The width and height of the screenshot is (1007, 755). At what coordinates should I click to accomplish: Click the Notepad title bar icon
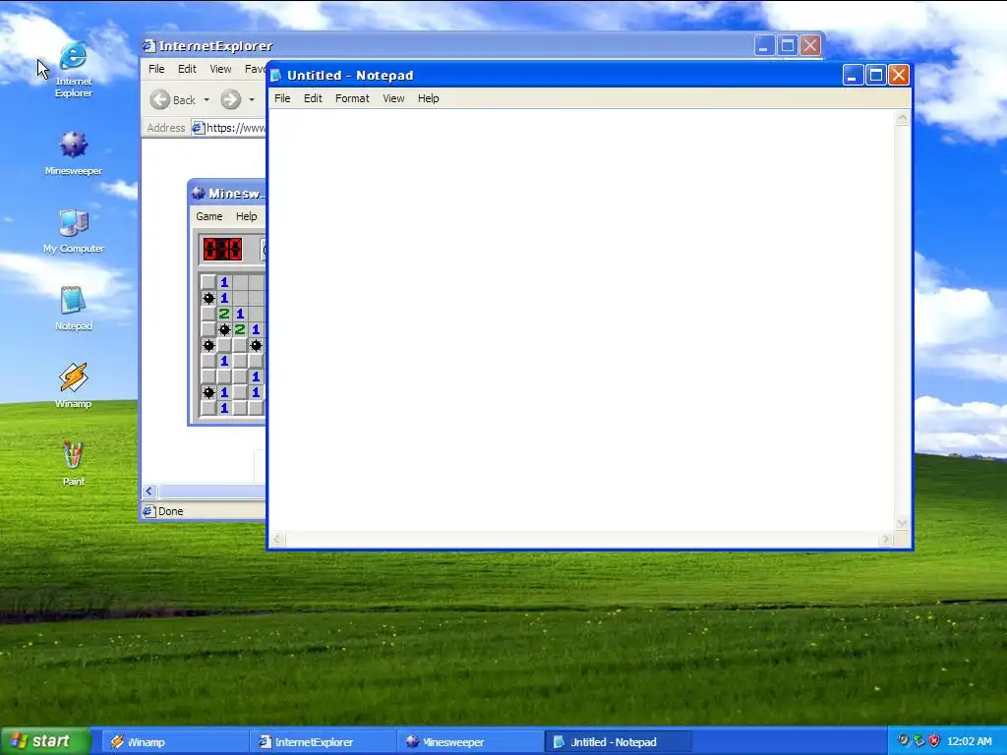276,75
